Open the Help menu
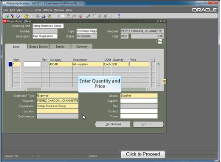This screenshot has width=221, height=162. tap(69, 10)
